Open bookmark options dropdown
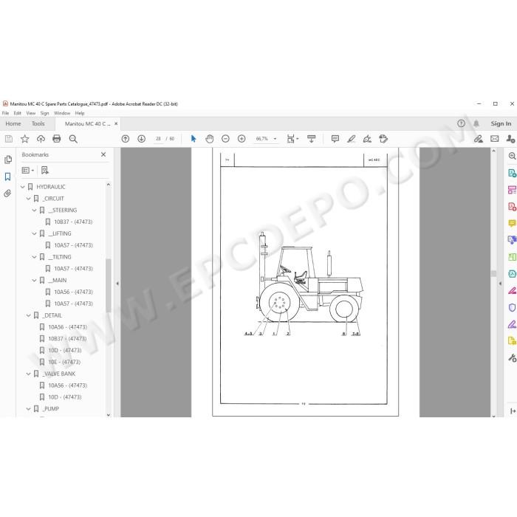The image size is (517, 517). coord(28,171)
